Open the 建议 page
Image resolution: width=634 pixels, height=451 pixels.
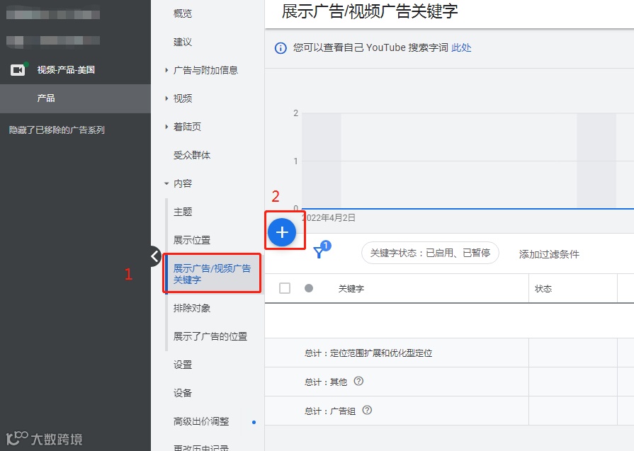click(183, 42)
